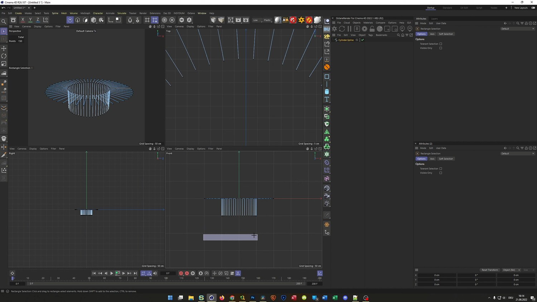
Task: Open Firefox from the Windows taskbar
Action: click(222, 298)
